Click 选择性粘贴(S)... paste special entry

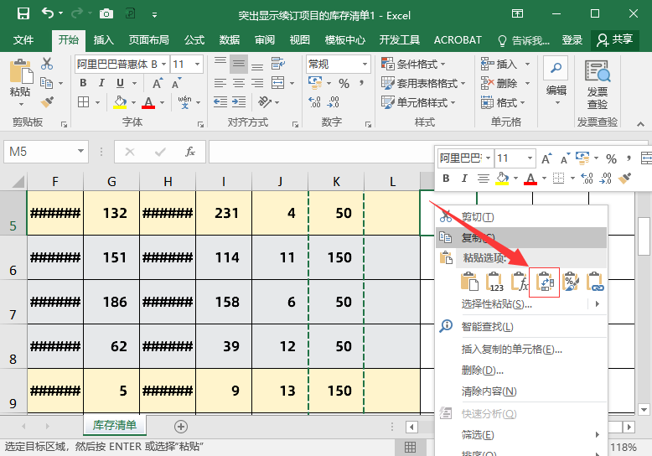click(497, 304)
